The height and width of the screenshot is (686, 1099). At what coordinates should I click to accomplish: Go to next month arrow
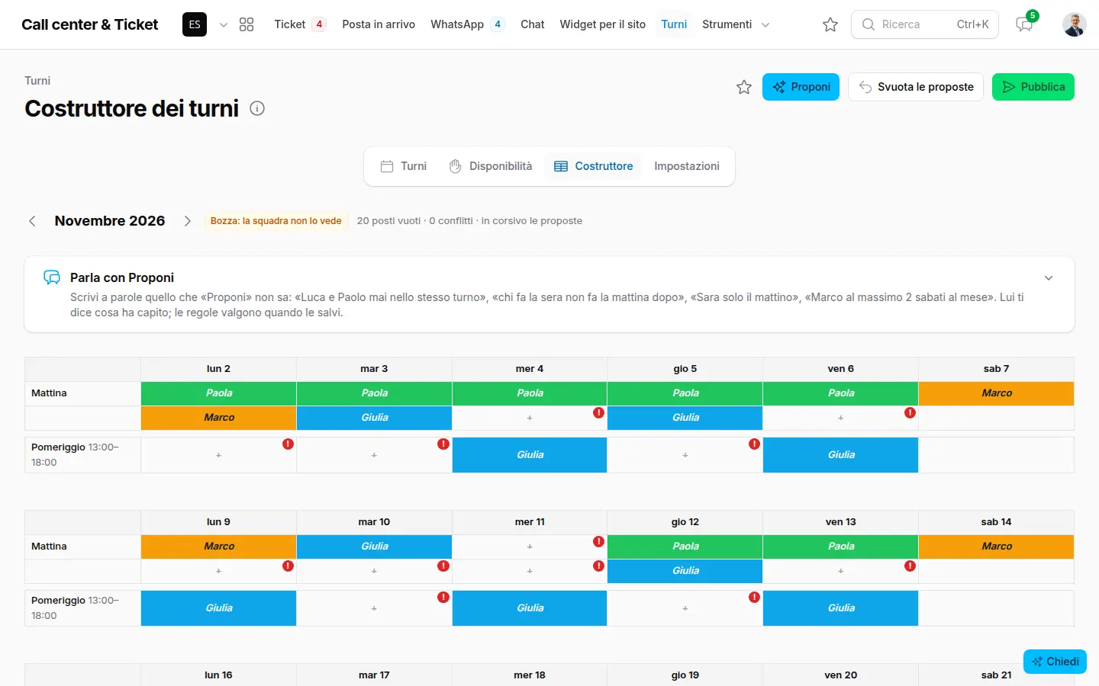[188, 221]
